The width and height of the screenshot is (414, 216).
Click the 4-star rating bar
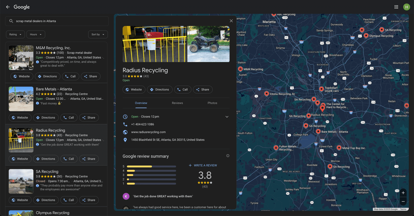pyautogui.click(x=151, y=171)
